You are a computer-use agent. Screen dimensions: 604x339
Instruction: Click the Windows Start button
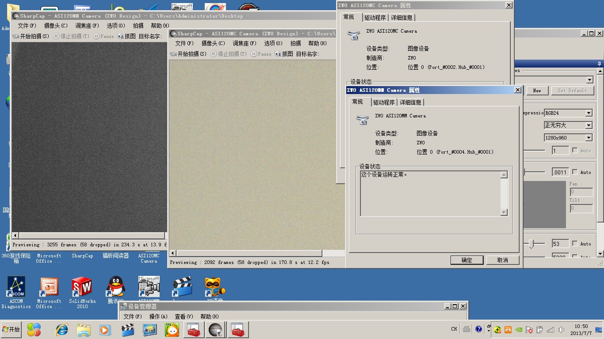coord(11,329)
